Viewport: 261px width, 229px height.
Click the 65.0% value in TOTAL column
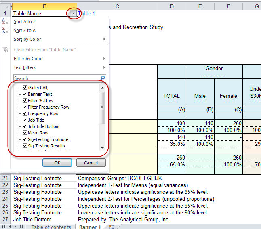pyautogui.click(x=172, y=165)
